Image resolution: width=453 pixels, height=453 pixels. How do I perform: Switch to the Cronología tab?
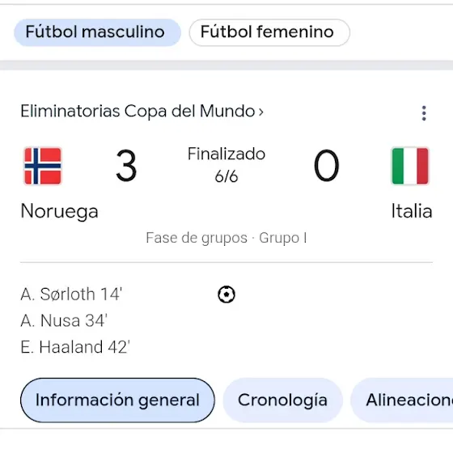point(282,400)
